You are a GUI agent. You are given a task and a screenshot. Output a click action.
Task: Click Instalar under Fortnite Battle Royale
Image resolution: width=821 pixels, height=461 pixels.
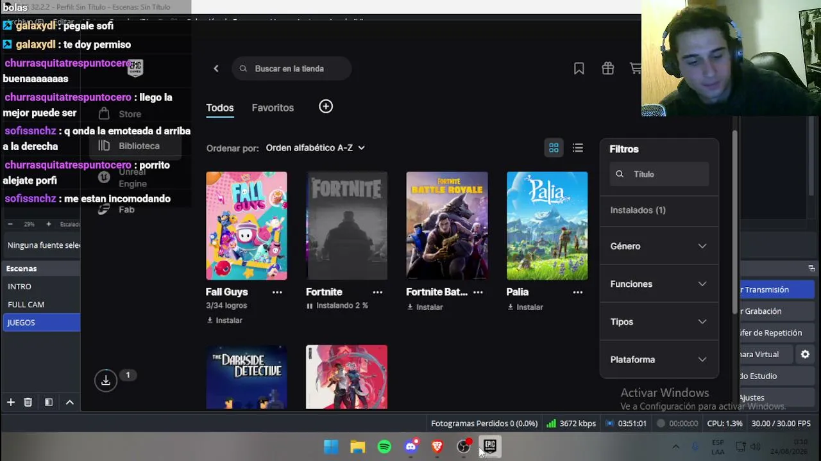pyautogui.click(x=425, y=307)
